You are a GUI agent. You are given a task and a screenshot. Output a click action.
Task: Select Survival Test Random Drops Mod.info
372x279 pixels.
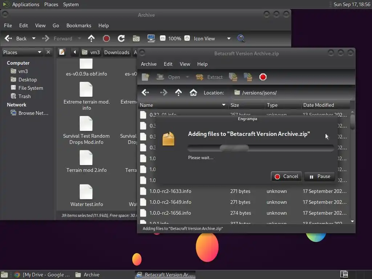86,130
